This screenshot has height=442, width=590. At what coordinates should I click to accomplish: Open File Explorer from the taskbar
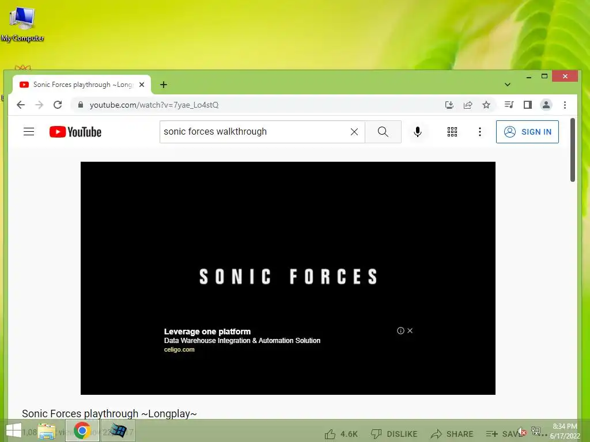click(x=46, y=430)
